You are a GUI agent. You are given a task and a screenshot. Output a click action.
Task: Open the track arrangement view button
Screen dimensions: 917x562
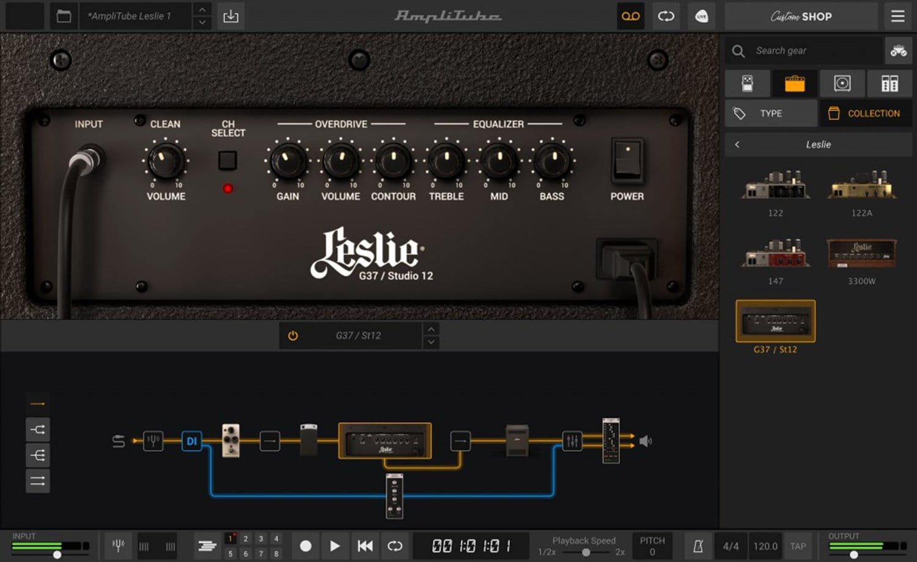[x=207, y=546]
